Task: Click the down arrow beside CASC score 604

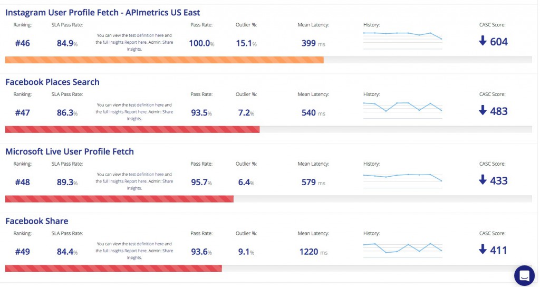Action: click(x=483, y=41)
